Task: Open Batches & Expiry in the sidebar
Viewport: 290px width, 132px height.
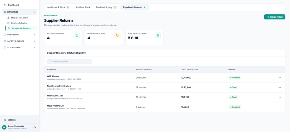Action: [x=19, y=23]
